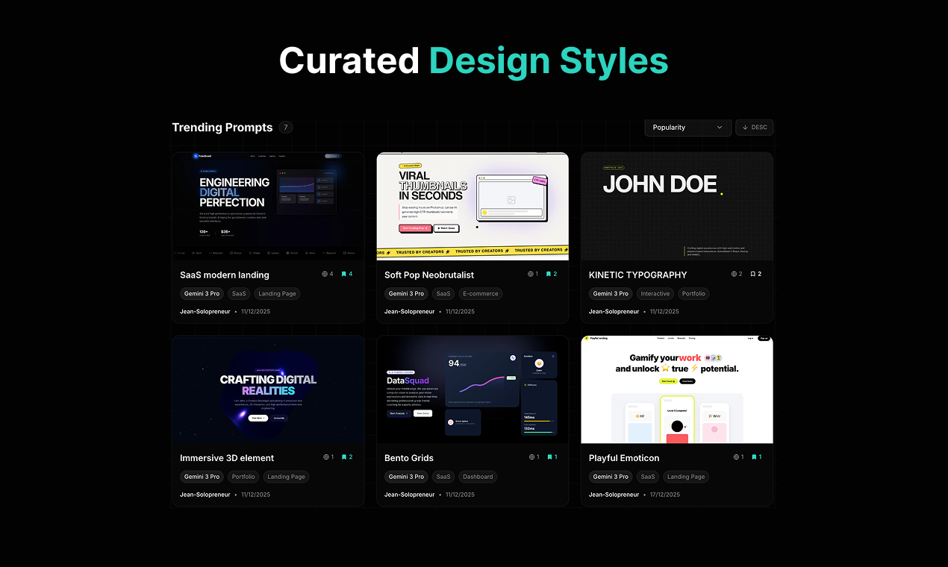This screenshot has width=948, height=567.
Task: Click the Gemini 3 Pro tag on KINETIC TYPOGRAPHY
Action: pyautogui.click(x=611, y=293)
